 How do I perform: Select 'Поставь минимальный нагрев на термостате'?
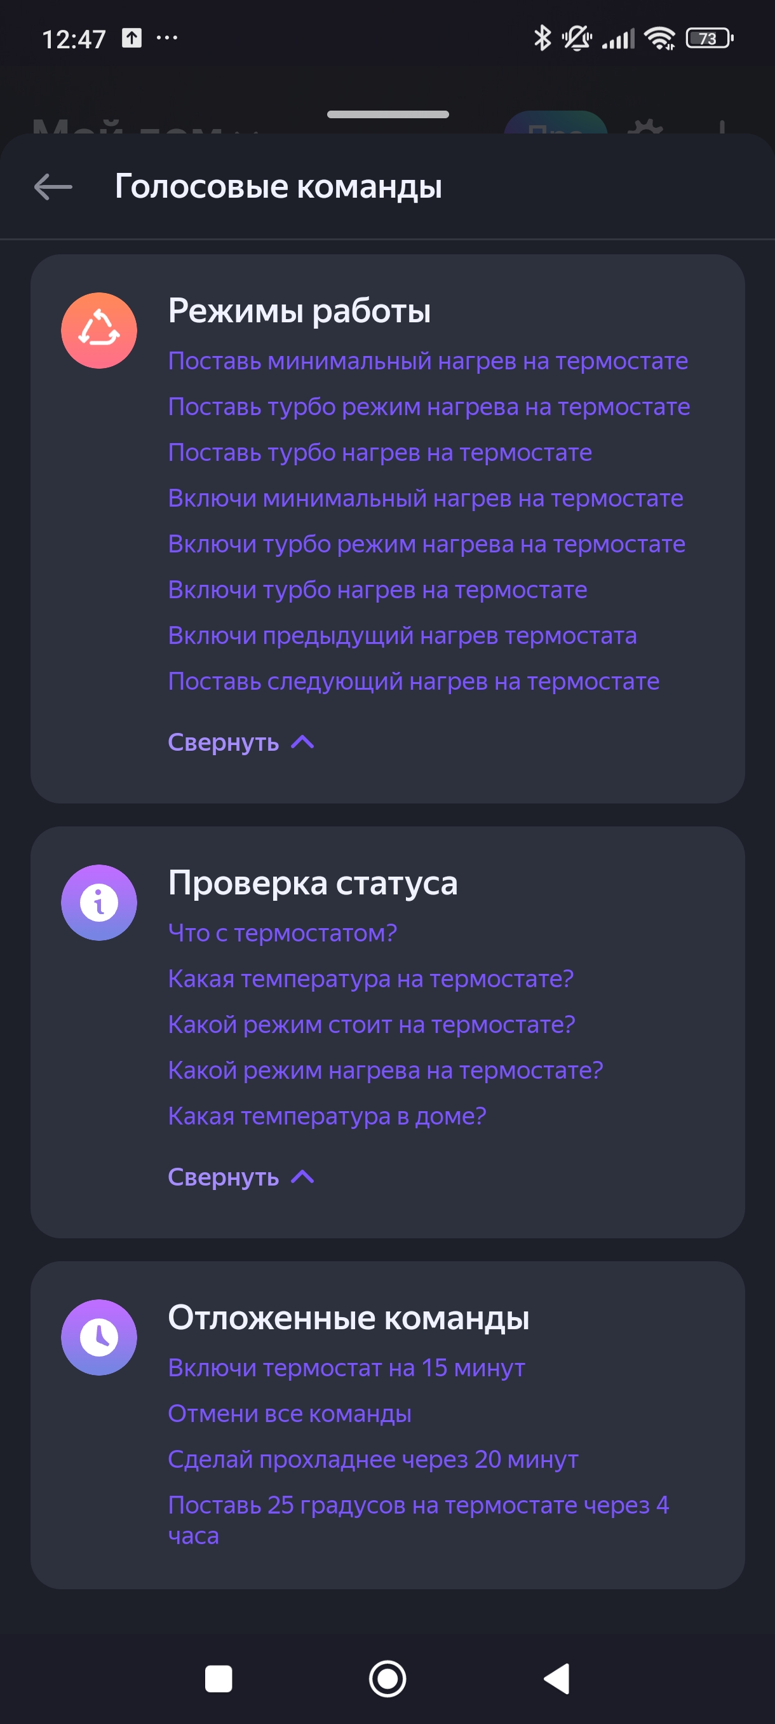click(428, 362)
